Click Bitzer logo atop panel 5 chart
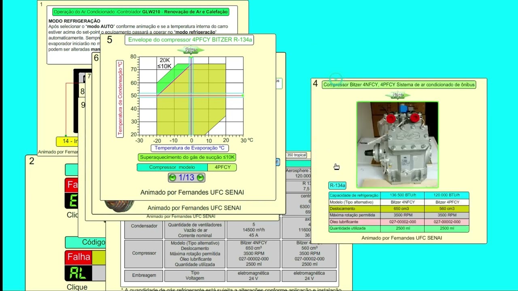Screen dimensions: 518x291 click(x=191, y=50)
